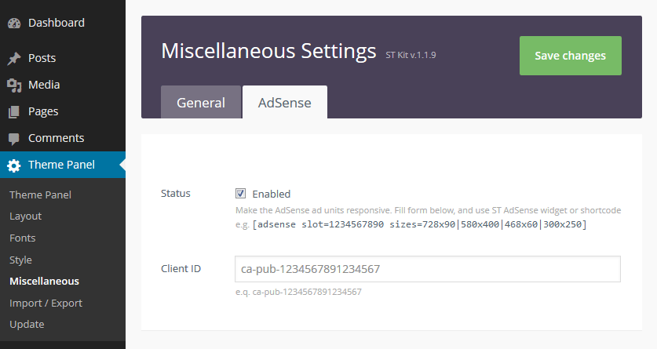The image size is (657, 349).
Task: Click the Pages icon in sidebar
Action: (x=14, y=112)
